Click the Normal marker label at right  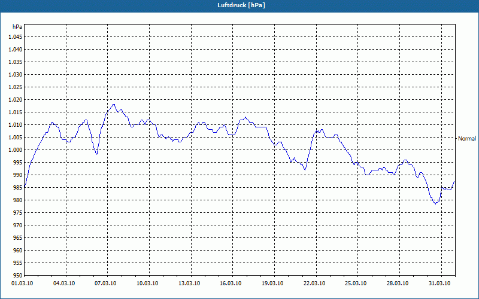coord(467,139)
